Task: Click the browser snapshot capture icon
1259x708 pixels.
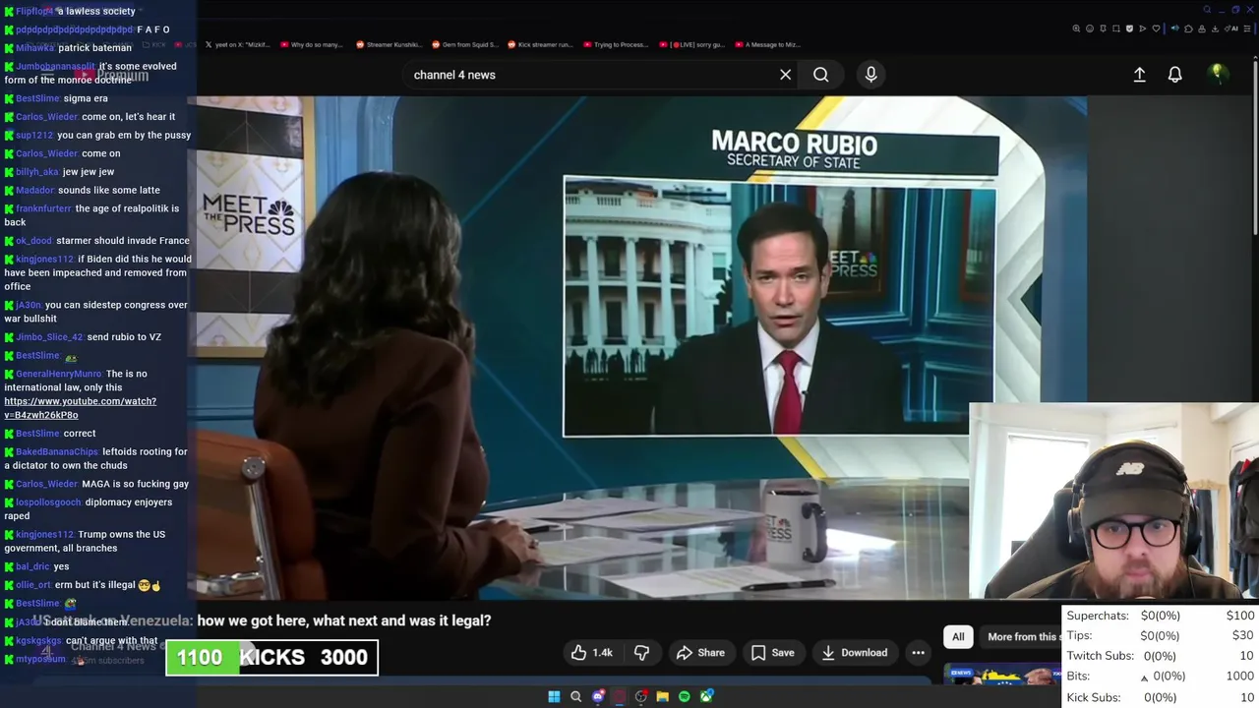Action: (1116, 29)
